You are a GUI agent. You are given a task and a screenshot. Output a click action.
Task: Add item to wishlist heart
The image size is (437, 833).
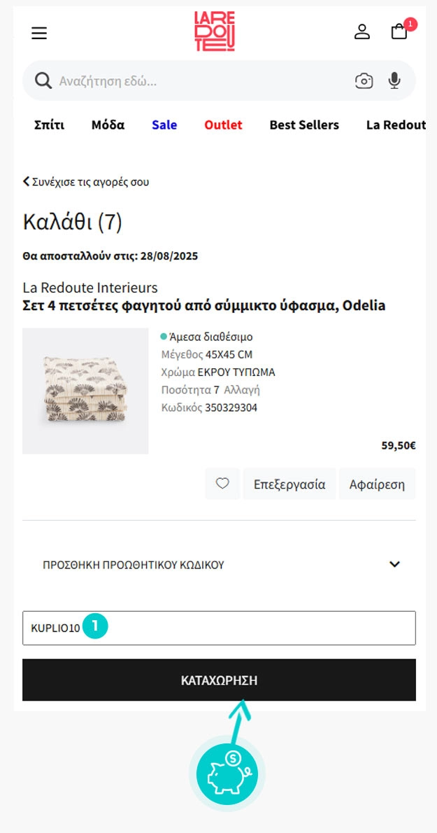pyautogui.click(x=222, y=484)
